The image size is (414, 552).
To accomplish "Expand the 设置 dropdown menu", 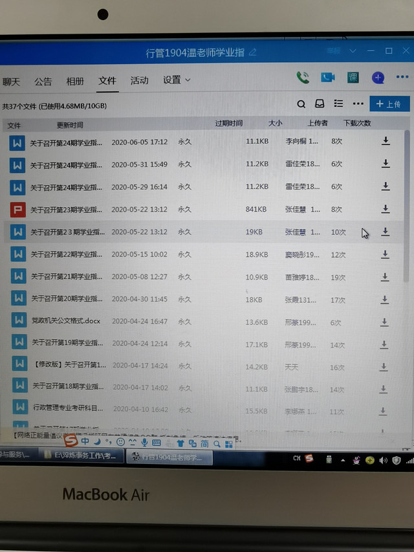I will (177, 80).
